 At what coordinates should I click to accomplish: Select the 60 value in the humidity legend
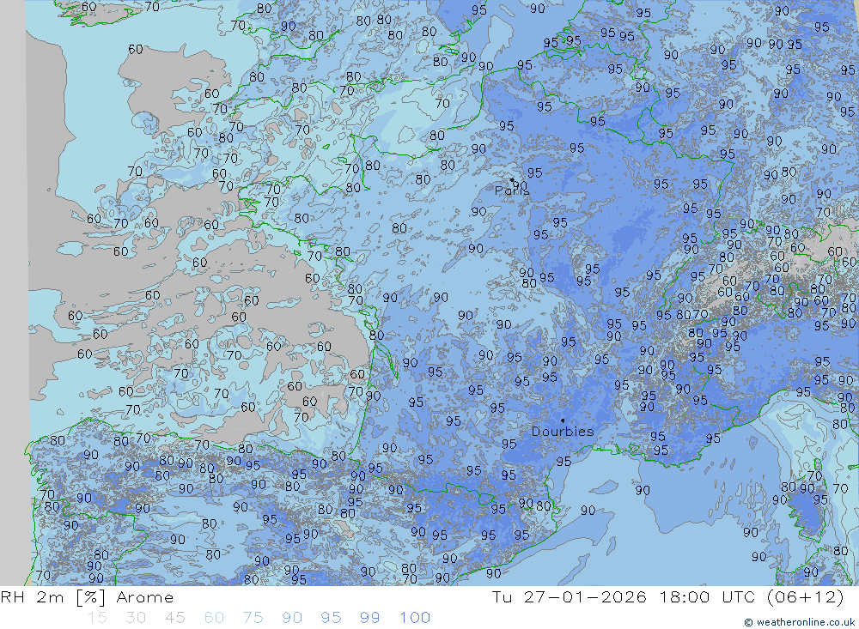point(214,618)
